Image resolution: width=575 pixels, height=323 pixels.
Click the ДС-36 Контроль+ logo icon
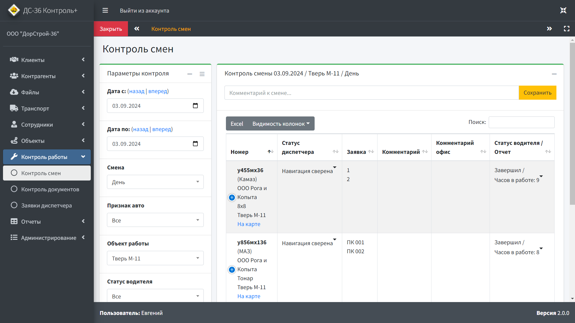pyautogui.click(x=14, y=10)
